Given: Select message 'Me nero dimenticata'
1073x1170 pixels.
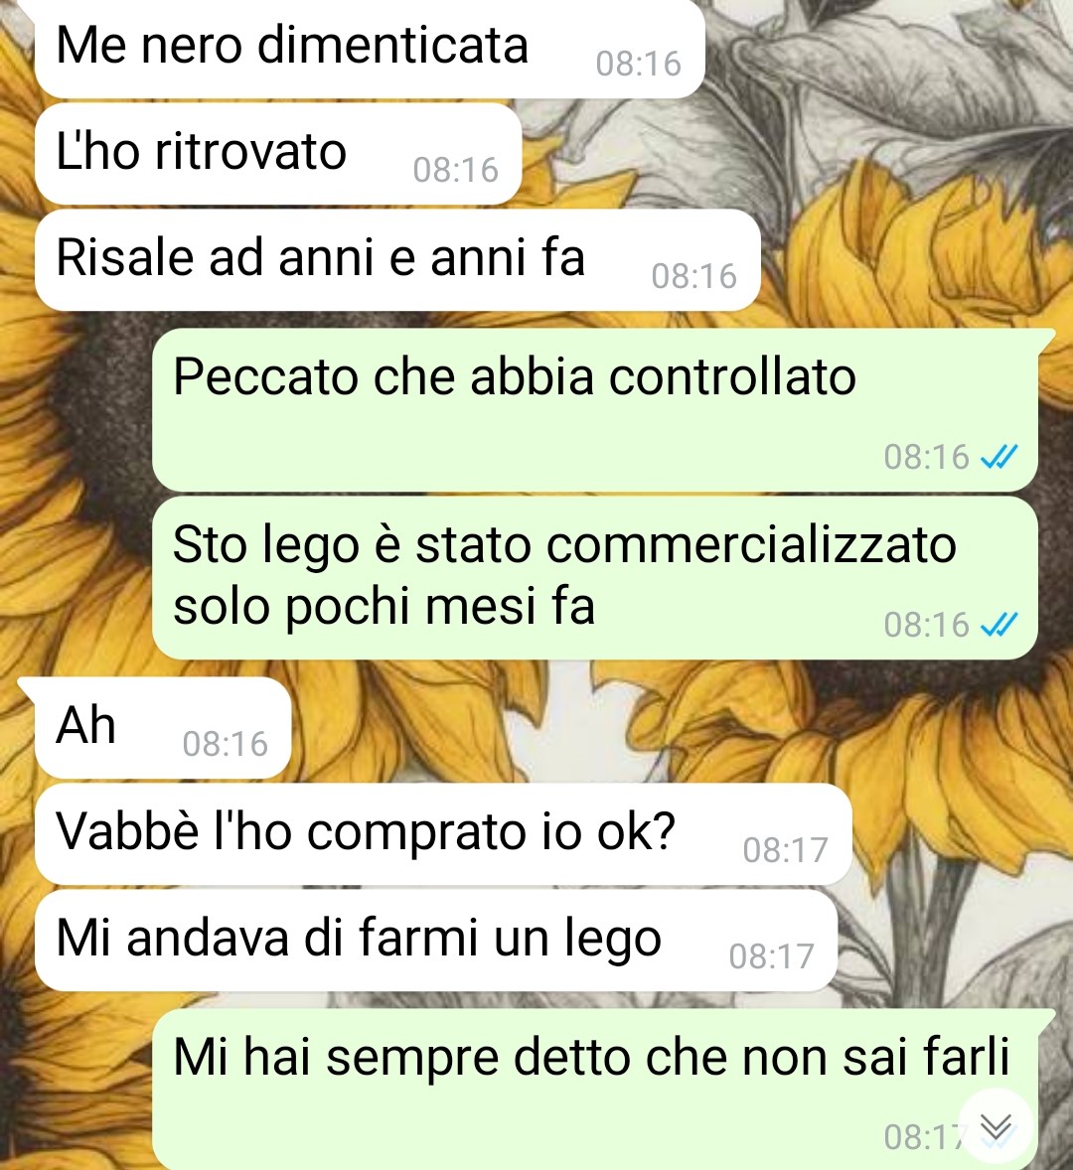Looking at the screenshot, I should click(x=370, y=47).
